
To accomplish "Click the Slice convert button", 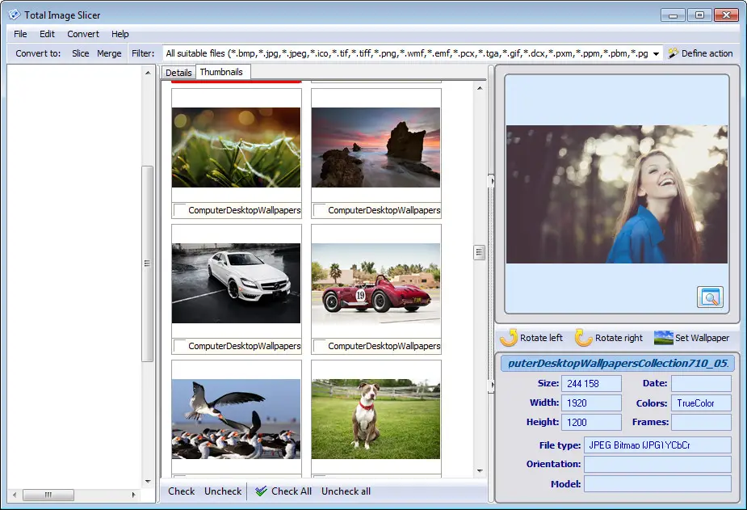I will point(80,54).
